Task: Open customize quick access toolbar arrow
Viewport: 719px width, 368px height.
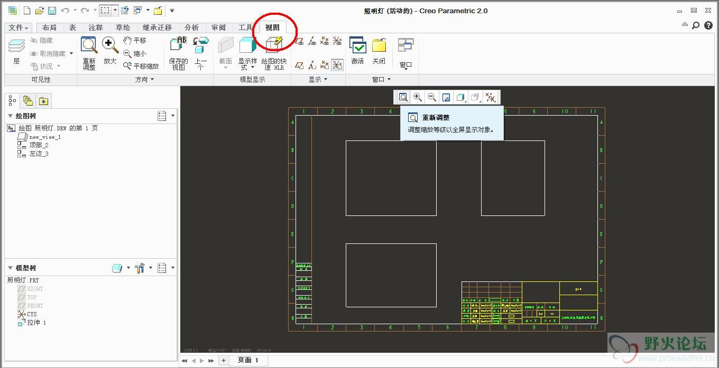Action: click(172, 11)
